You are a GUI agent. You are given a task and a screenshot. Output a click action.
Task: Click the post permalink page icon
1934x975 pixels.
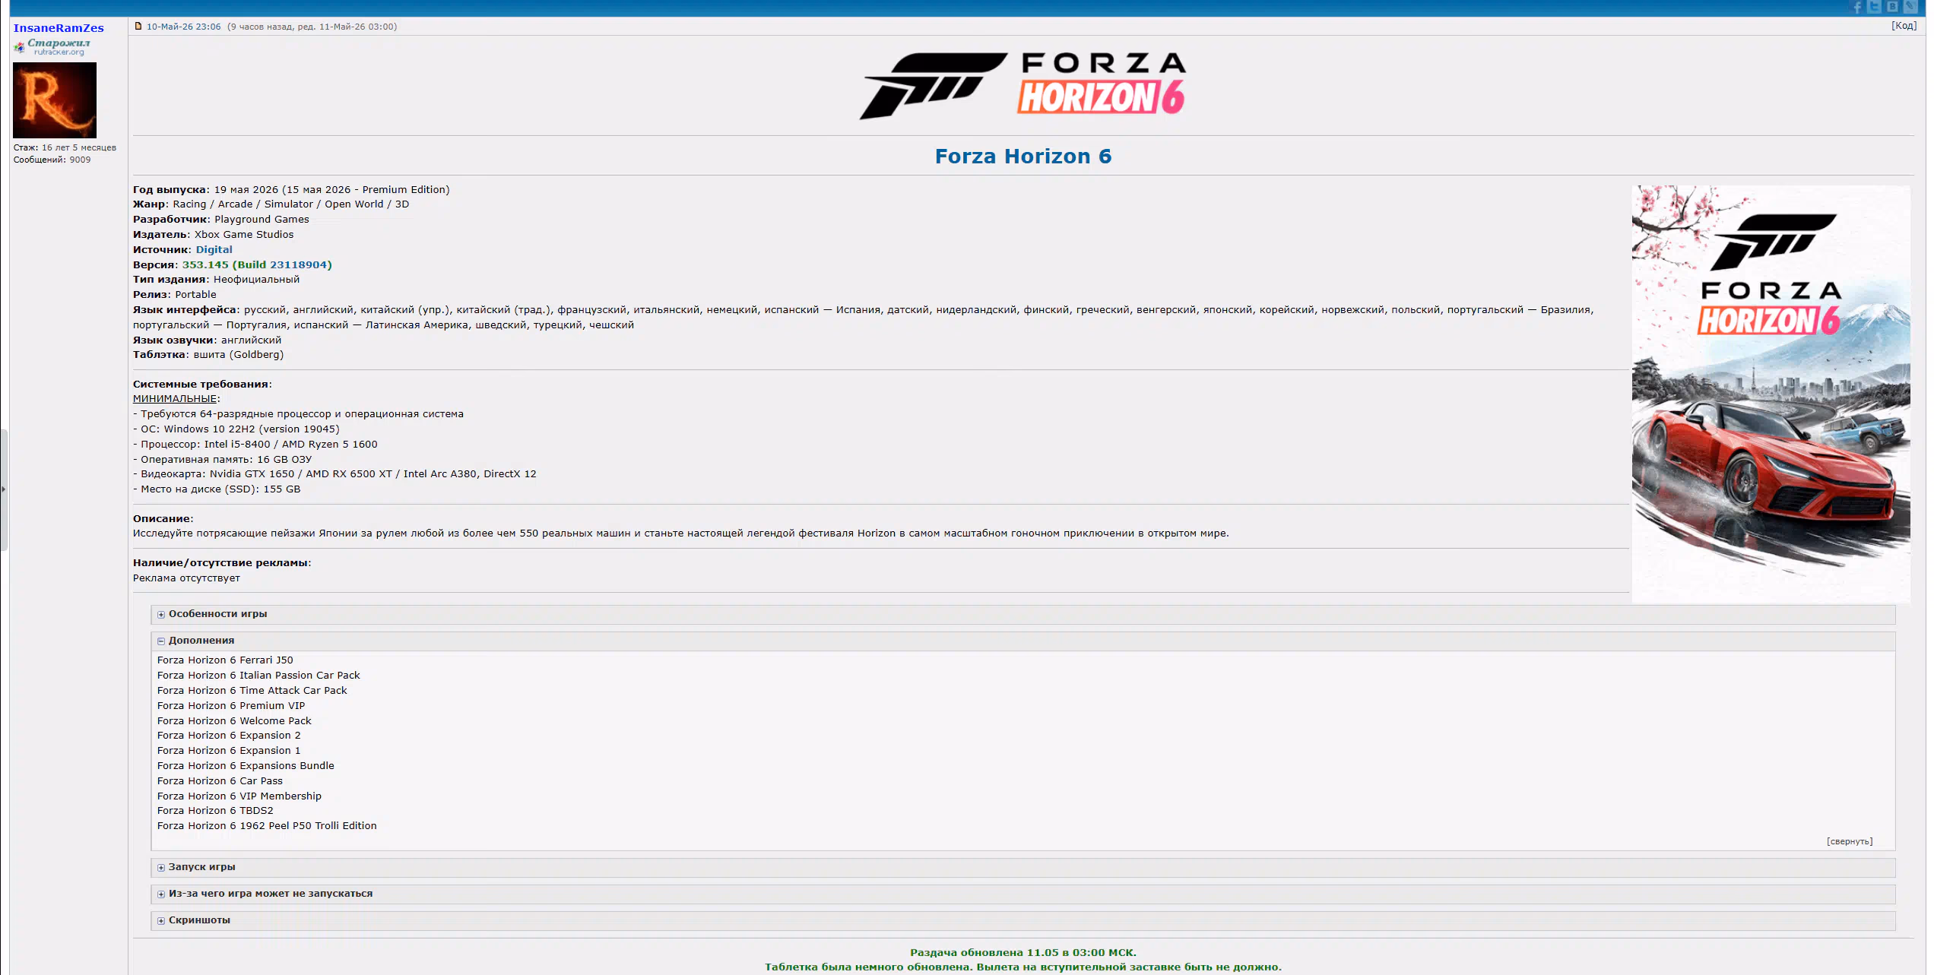pos(138,26)
